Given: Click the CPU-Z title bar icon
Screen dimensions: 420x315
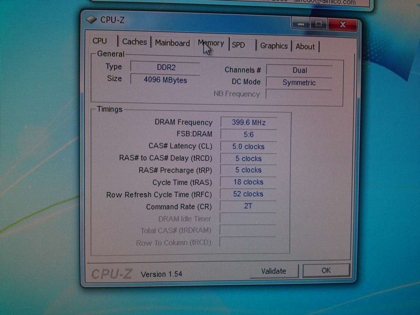Looking at the screenshot, I should (91, 20).
